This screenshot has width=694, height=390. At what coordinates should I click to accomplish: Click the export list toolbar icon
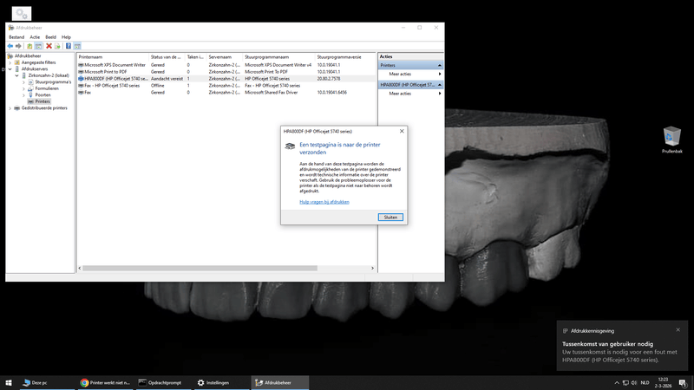click(x=57, y=46)
